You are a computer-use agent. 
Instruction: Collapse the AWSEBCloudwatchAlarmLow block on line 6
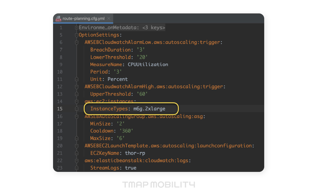(77, 42)
